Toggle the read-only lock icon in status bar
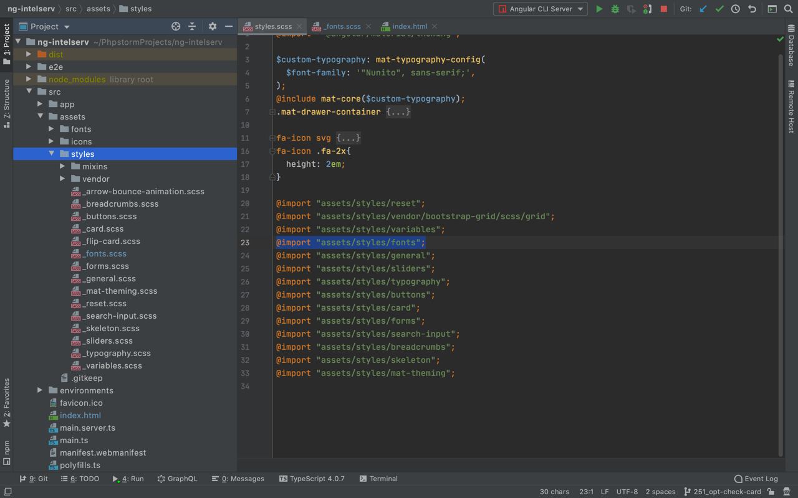The height and width of the screenshot is (498, 798). click(771, 491)
